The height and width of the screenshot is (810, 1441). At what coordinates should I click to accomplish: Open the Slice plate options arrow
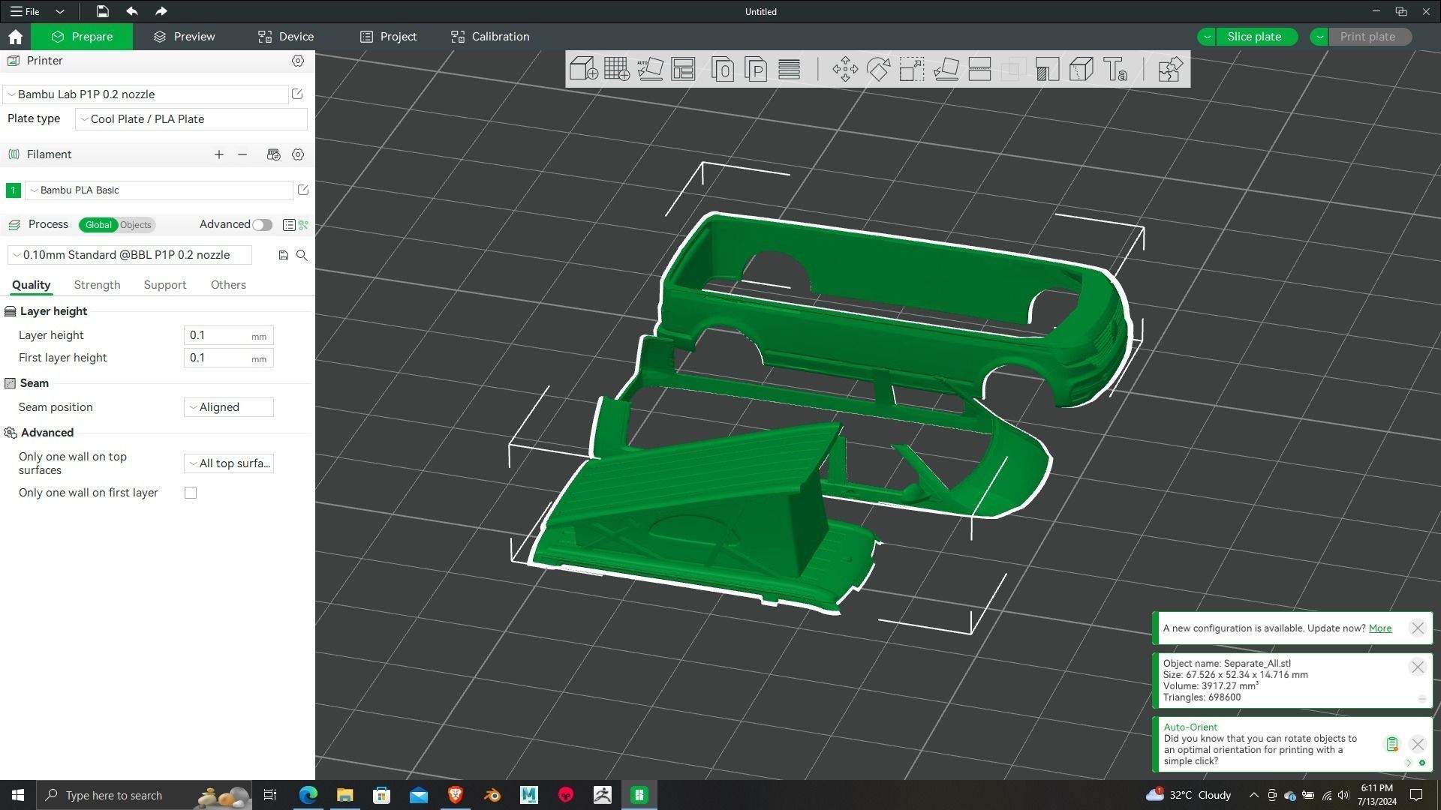pos(1207,37)
